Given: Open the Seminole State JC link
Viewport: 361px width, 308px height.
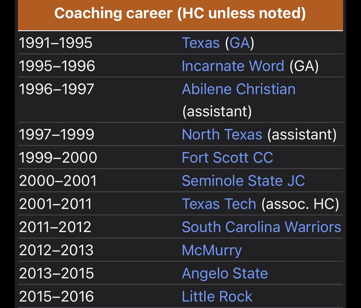Looking at the screenshot, I should click(243, 181).
